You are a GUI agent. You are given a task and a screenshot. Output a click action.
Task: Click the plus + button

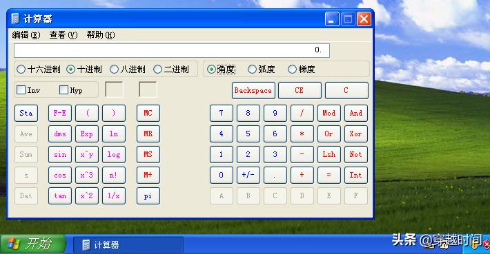click(302, 175)
